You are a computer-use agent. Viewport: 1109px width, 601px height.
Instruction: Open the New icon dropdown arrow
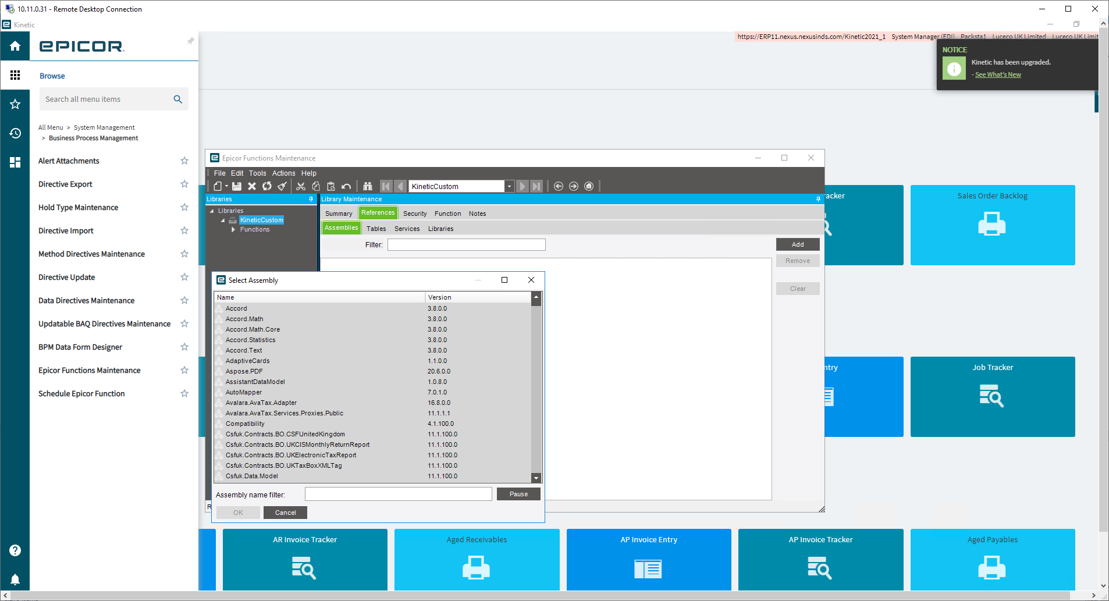click(x=226, y=186)
